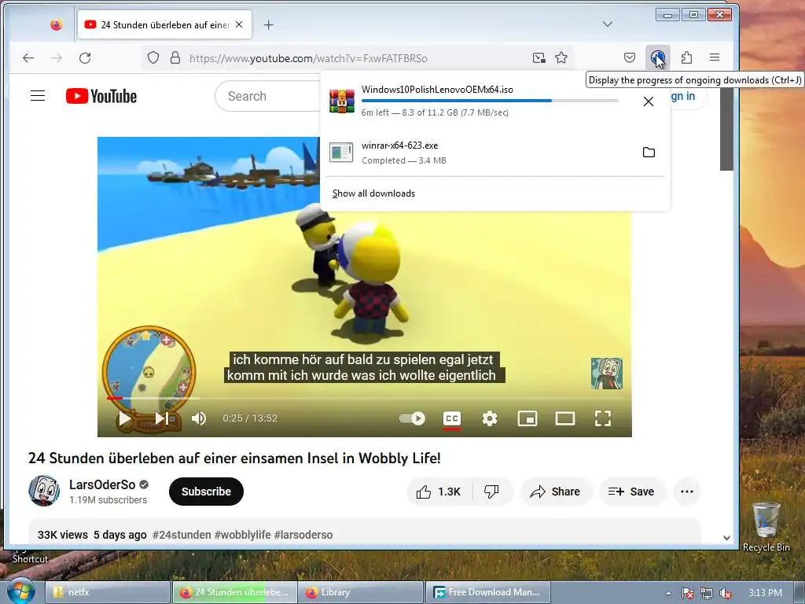
Task: Click the Firefox forward arrow
Action: coord(57,58)
